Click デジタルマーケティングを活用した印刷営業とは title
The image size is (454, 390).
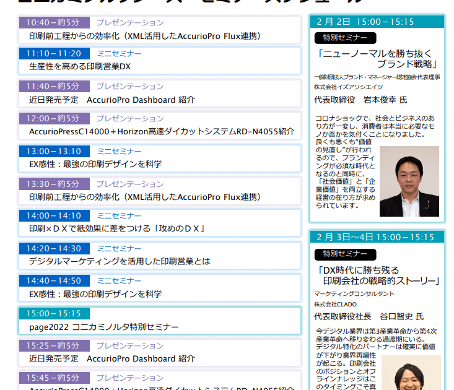point(120,261)
